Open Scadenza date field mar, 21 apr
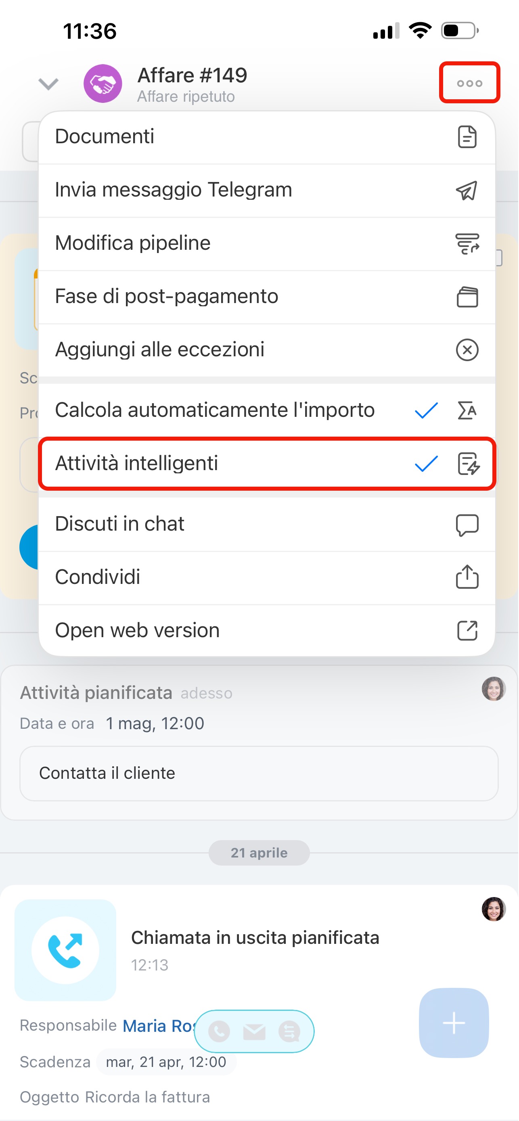The image size is (519, 1121). coord(166,1062)
